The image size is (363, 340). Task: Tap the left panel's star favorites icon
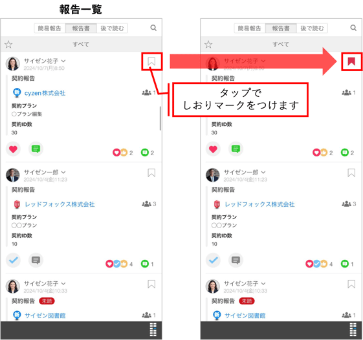pyautogui.click(x=8, y=45)
